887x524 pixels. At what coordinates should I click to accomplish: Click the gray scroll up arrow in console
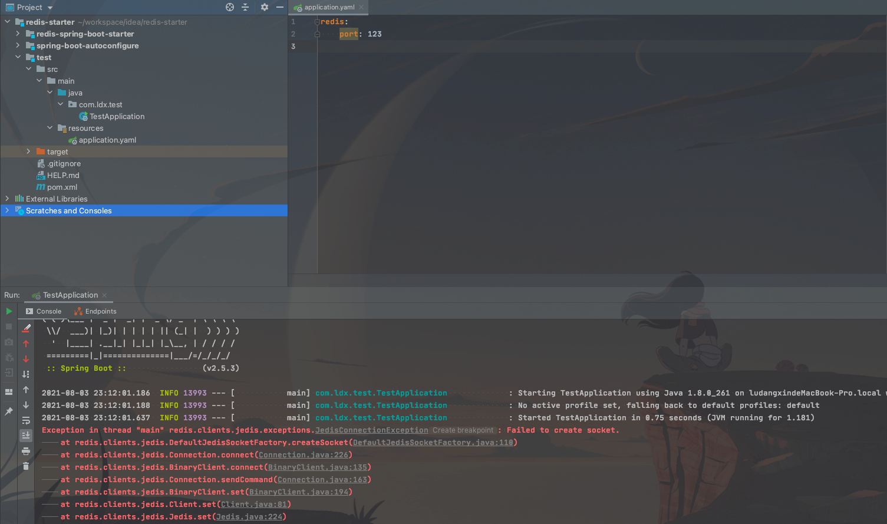click(x=26, y=390)
